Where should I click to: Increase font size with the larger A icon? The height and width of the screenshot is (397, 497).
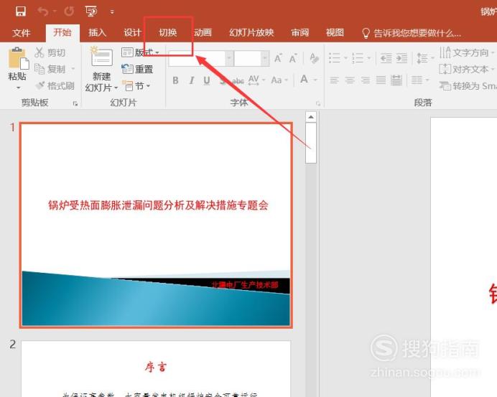[278, 58]
